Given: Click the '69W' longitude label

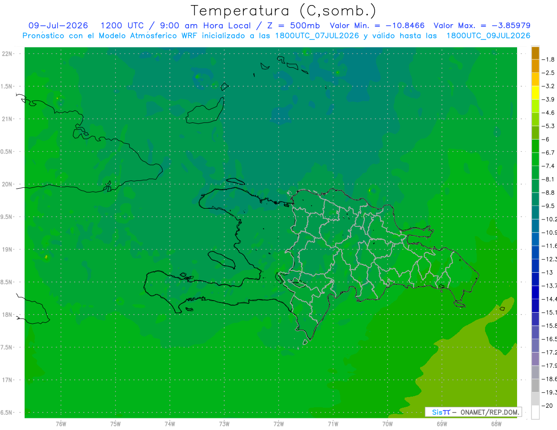Looking at the screenshot, I should point(441,424).
